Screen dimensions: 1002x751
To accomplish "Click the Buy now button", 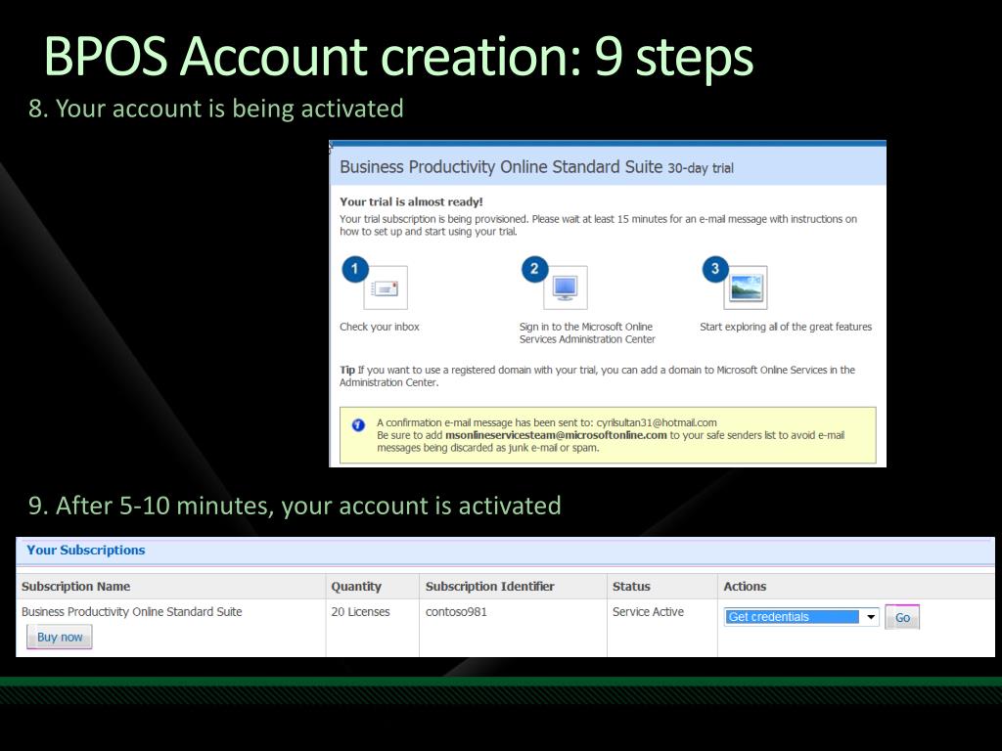I will click(x=60, y=637).
